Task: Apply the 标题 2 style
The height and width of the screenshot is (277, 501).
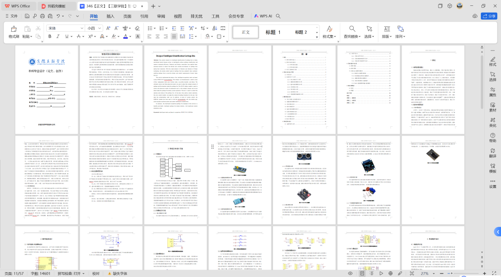Action: tap(301, 32)
